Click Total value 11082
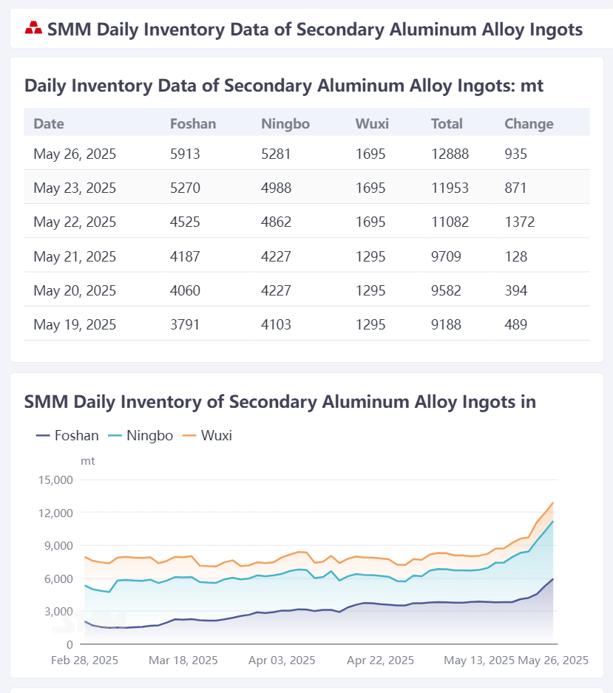Viewport: 613px width, 693px height. tap(450, 222)
